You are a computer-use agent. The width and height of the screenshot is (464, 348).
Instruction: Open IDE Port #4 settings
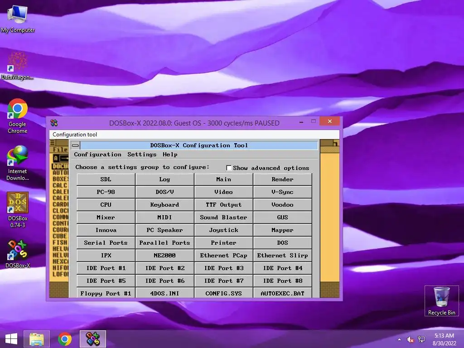(x=282, y=268)
